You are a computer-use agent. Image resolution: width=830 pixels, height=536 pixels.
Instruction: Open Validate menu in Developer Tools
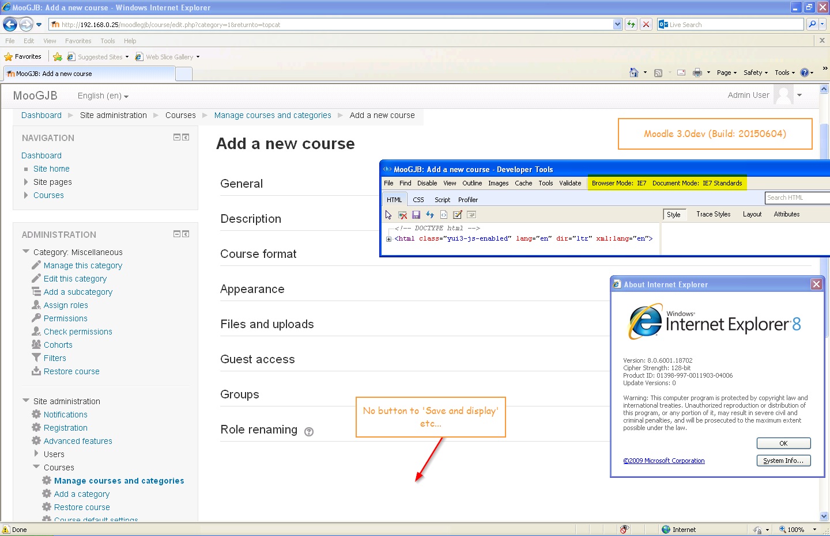(x=570, y=183)
